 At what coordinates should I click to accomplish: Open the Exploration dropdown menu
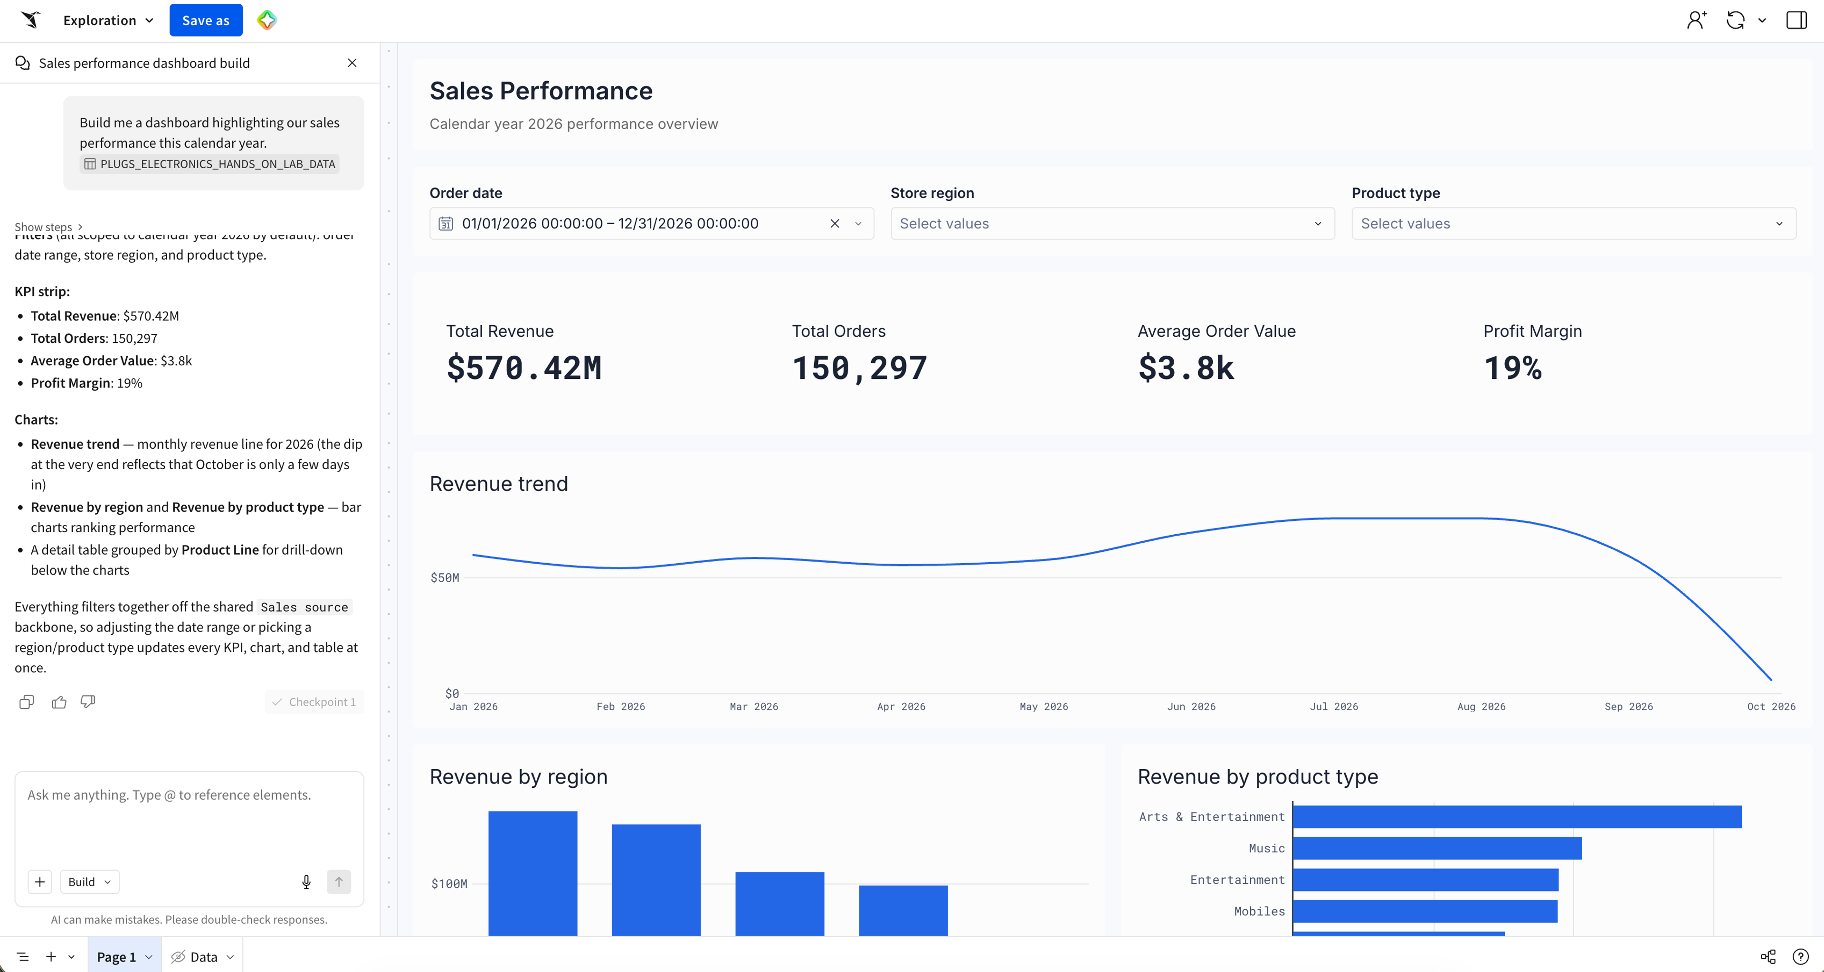point(108,20)
